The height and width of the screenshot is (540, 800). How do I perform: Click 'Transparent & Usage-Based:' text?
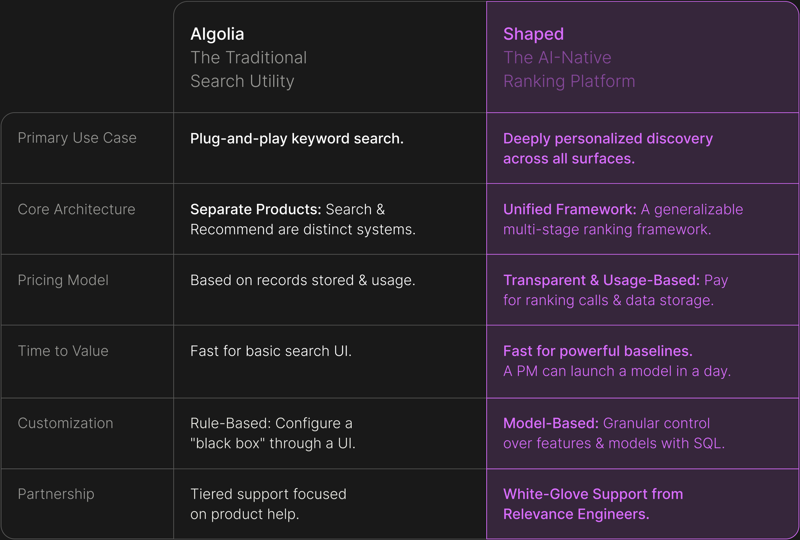[x=602, y=280]
